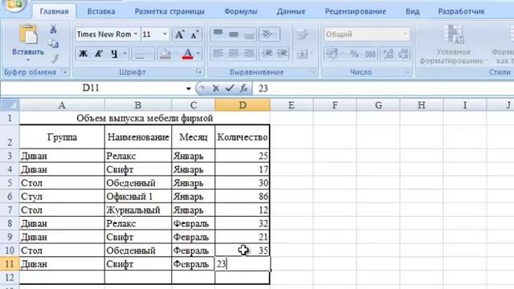The height and width of the screenshot is (289, 514).
Task: Click the Select All corner button
Action: click(10, 105)
